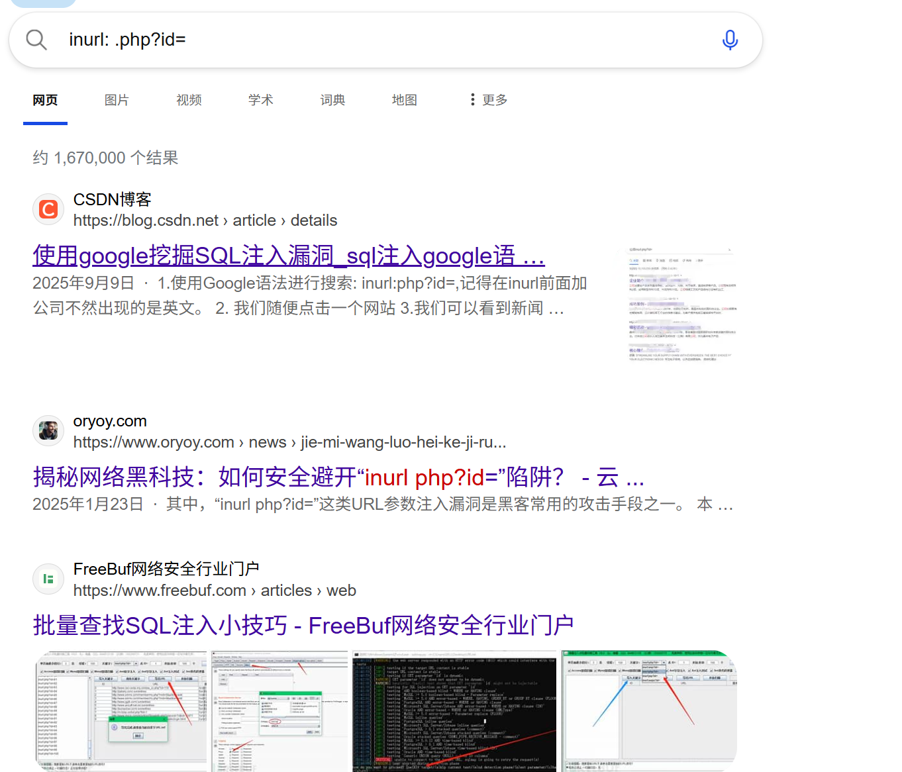Open the 更多 (More) options menu

click(494, 99)
